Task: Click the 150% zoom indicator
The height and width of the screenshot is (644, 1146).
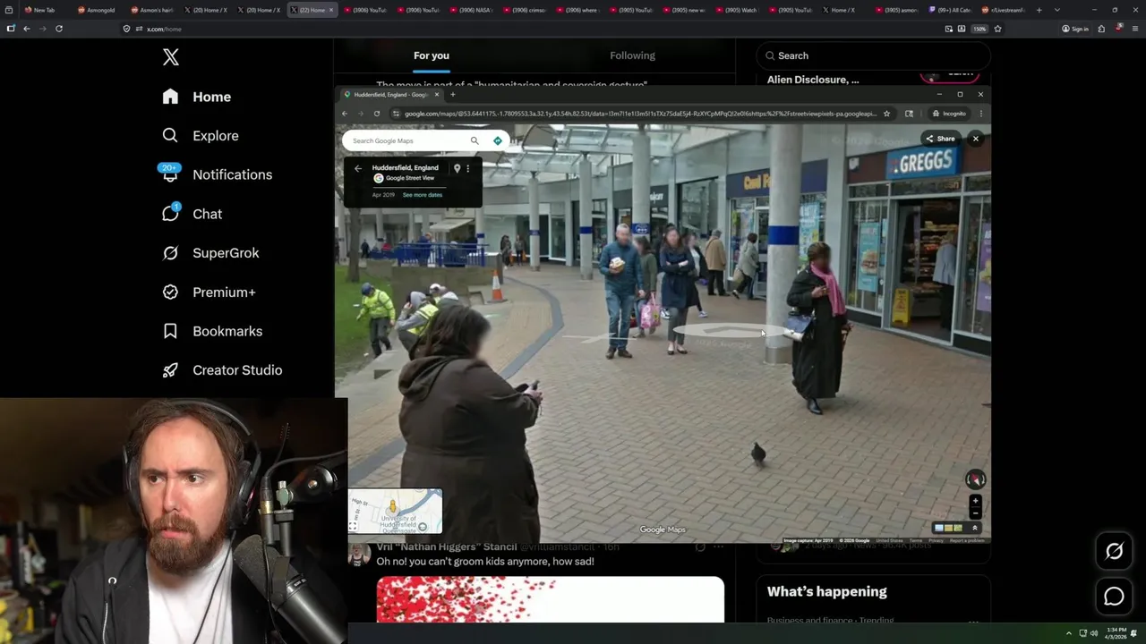Action: (979, 29)
